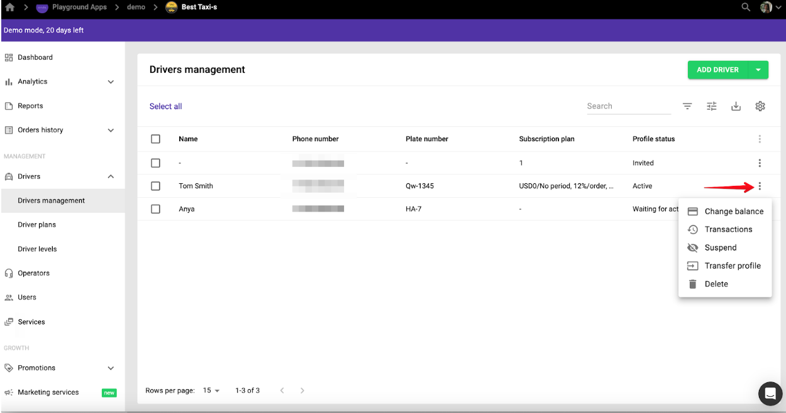The image size is (786, 413).
Task: Choose Change balance from context menu
Action: pyautogui.click(x=725, y=212)
